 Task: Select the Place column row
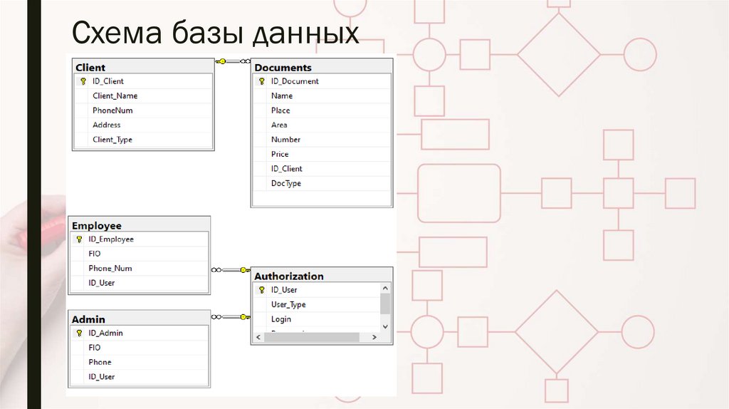322,110
